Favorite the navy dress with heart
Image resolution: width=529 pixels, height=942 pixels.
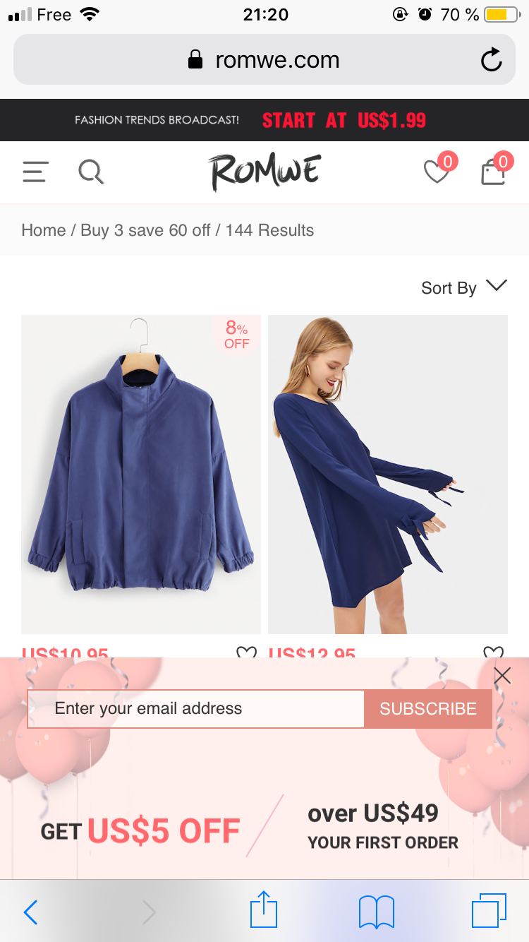(493, 652)
